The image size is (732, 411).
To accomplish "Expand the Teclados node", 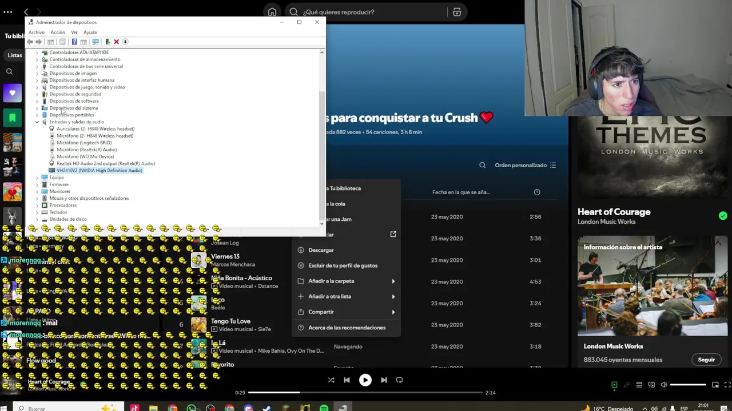I will (x=37, y=212).
